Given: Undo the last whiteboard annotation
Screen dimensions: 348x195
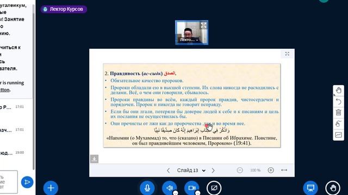Looking at the screenshot, I should click(x=338, y=101).
